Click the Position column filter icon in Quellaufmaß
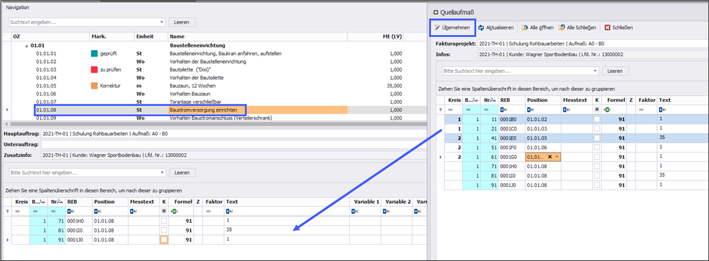This screenshot has width=709, height=261. point(529,110)
